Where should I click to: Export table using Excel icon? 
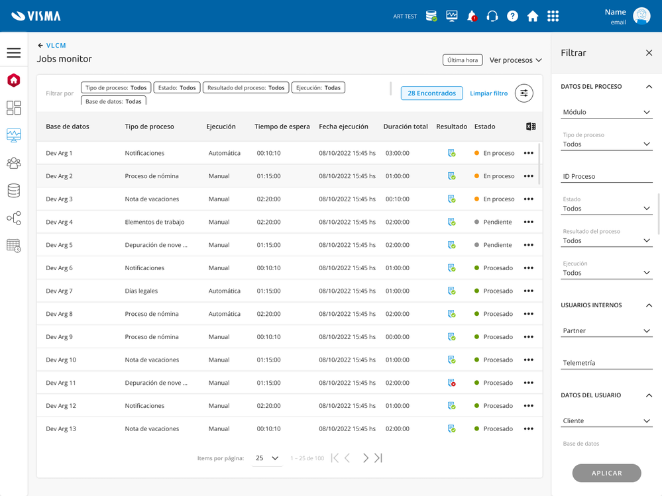[x=531, y=126]
